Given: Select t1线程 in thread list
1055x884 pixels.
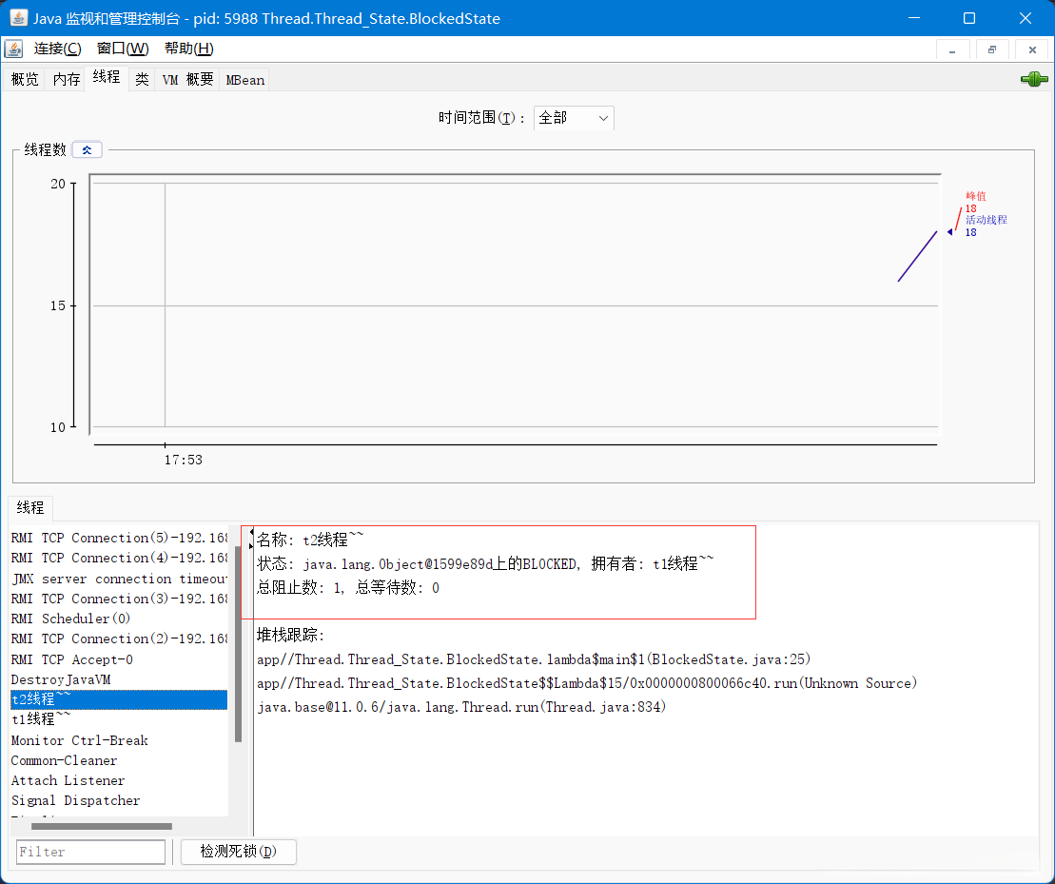Looking at the screenshot, I should (41, 719).
